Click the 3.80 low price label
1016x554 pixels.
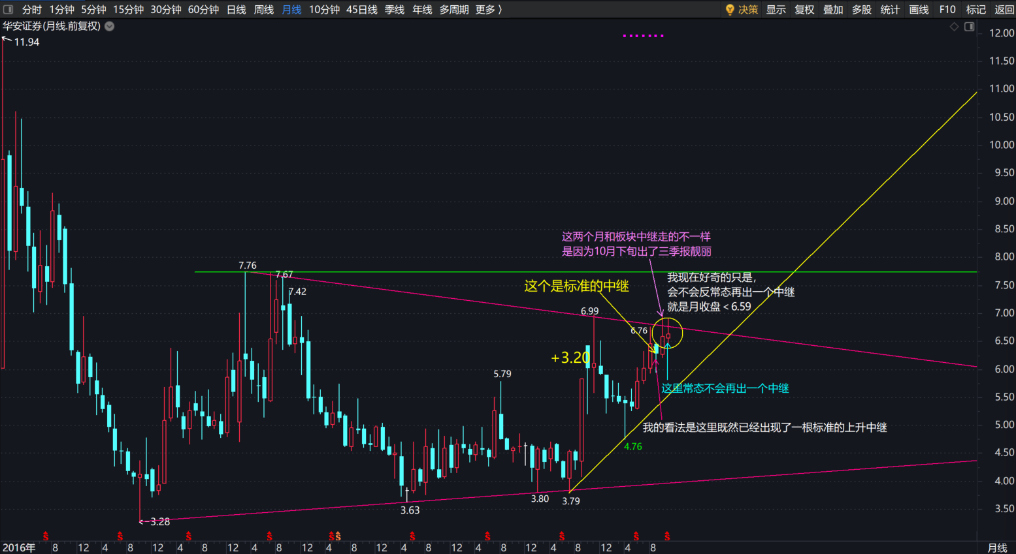pyautogui.click(x=540, y=499)
